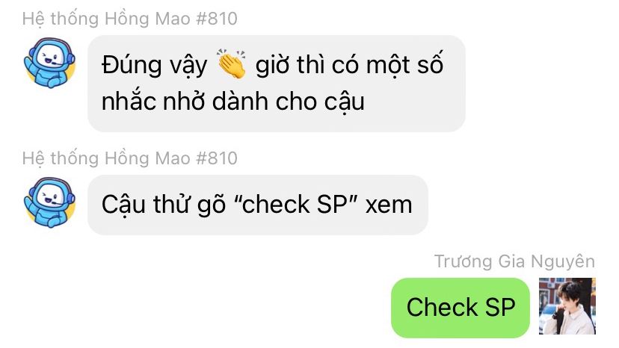Click the letters "SP" in the green bubble
This screenshot has width=619, height=348.
500,308
